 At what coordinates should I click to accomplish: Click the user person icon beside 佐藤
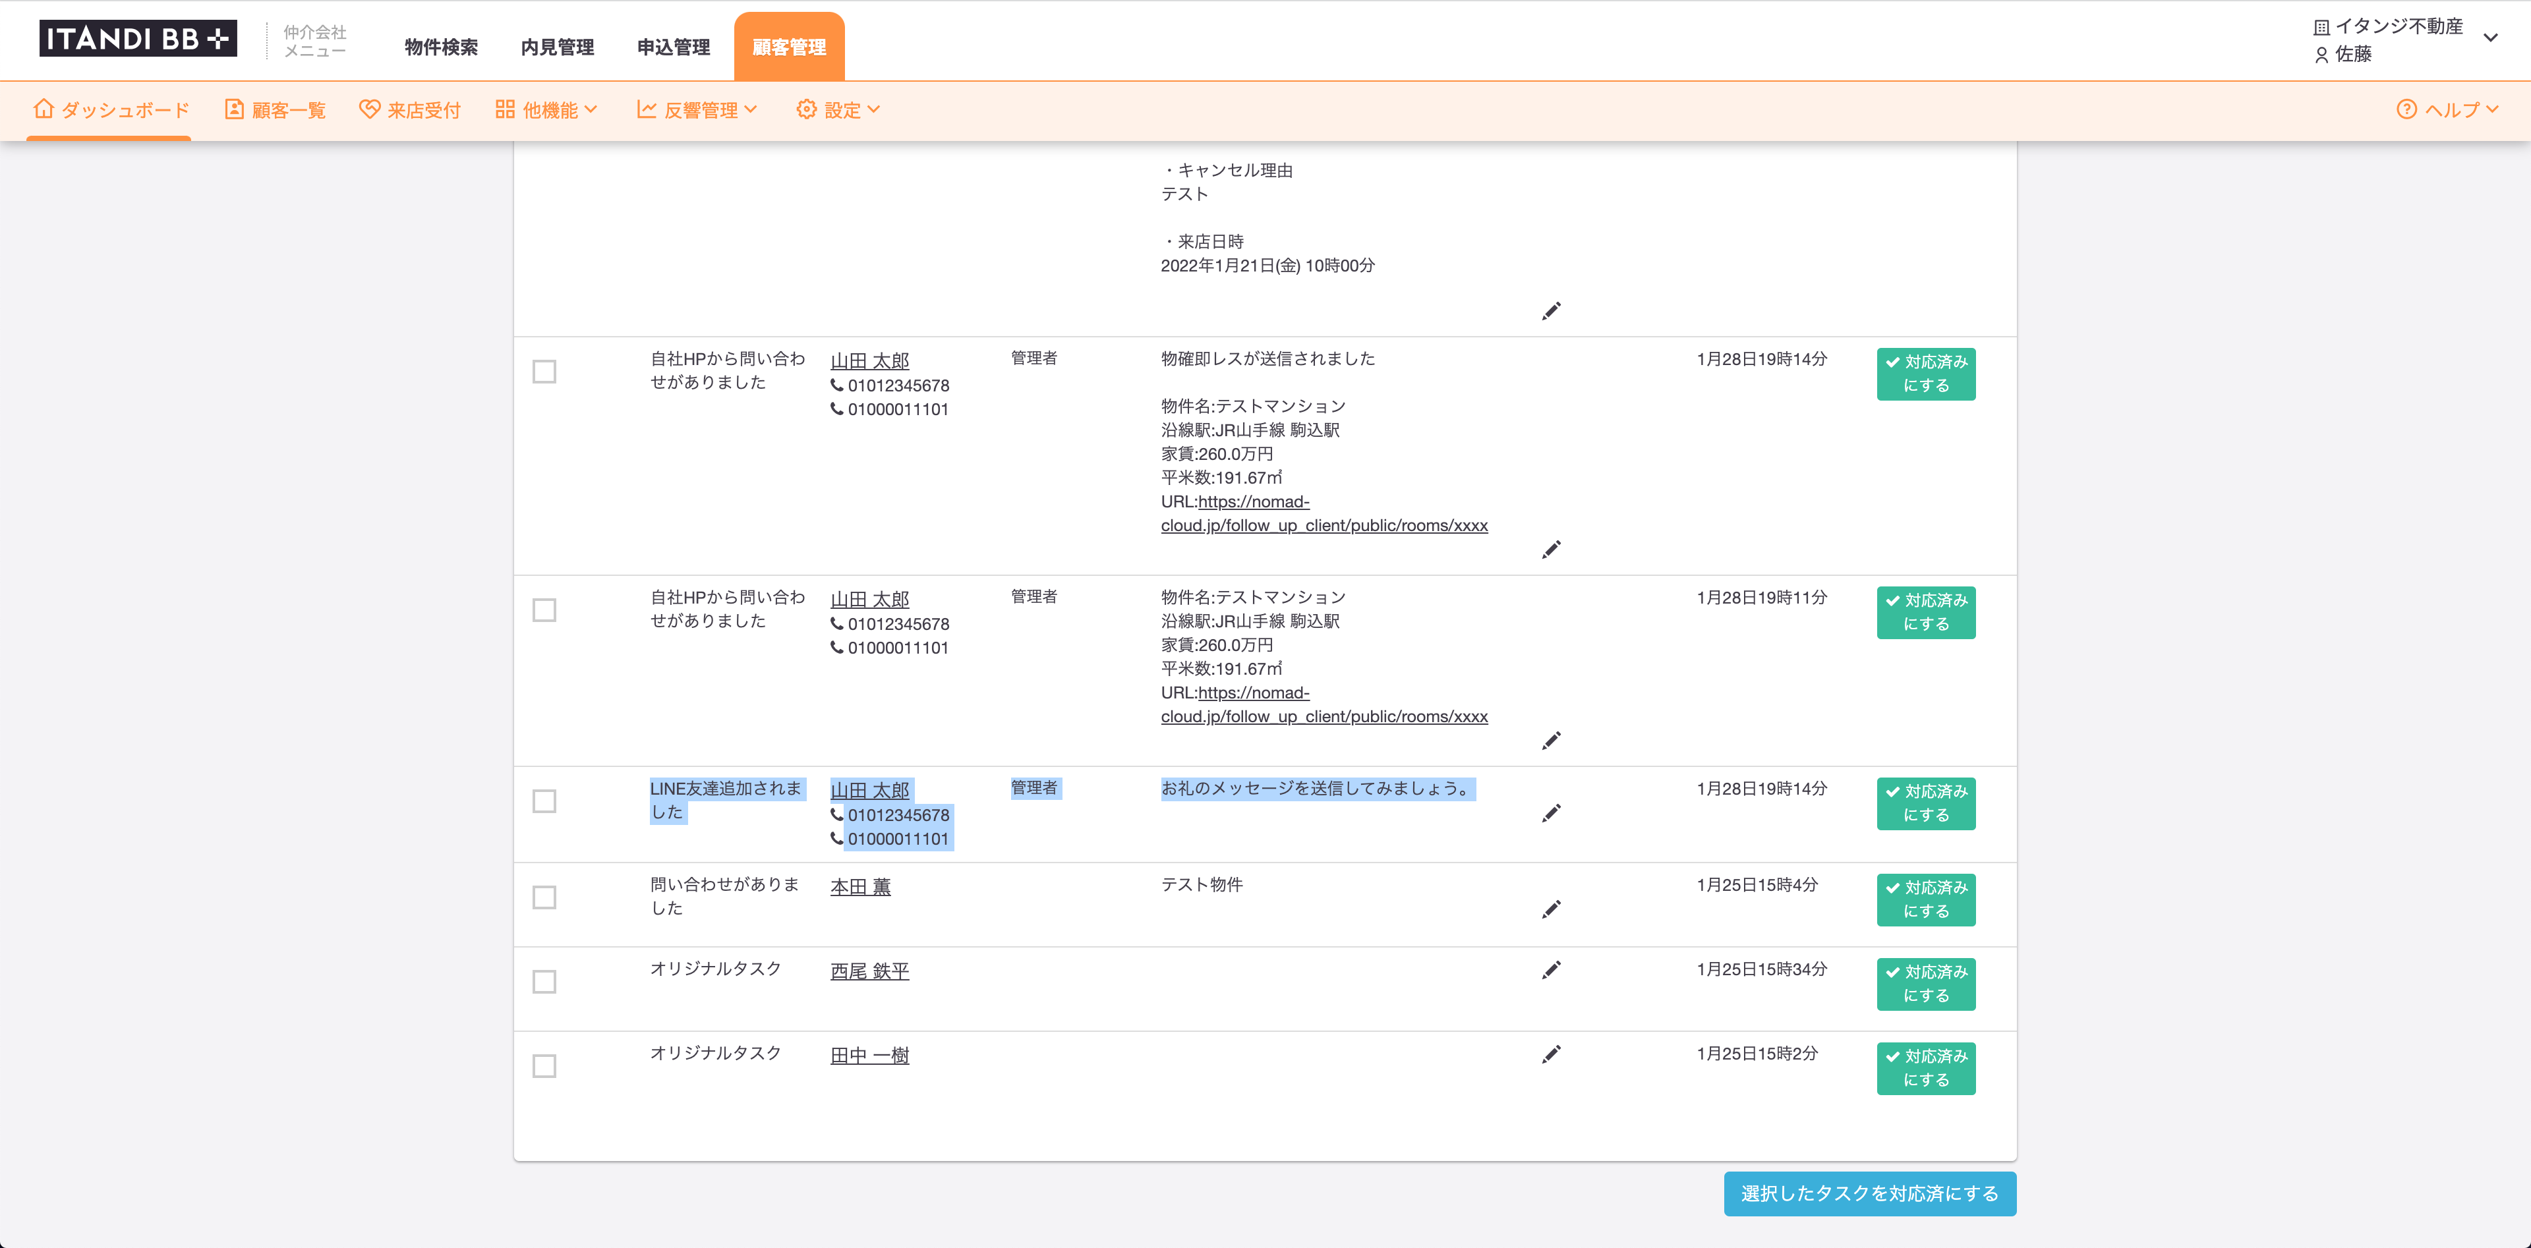(2321, 55)
